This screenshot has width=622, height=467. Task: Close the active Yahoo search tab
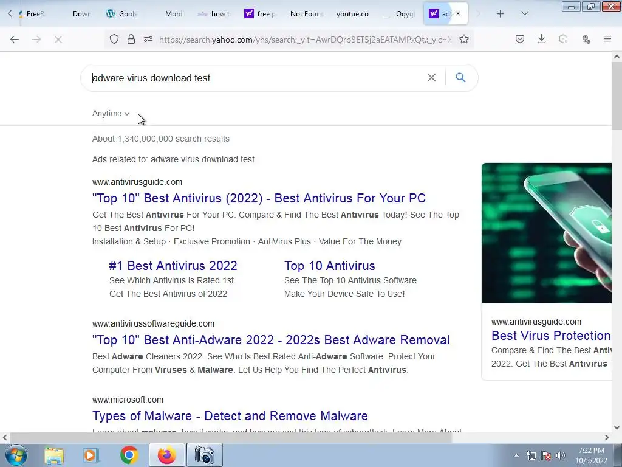[458, 13]
